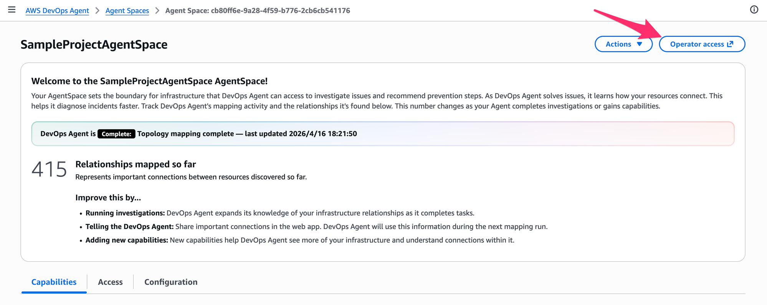The width and height of the screenshot is (767, 305).
Task: Click the SampleProjectAgentSpace page title
Action: pos(94,45)
